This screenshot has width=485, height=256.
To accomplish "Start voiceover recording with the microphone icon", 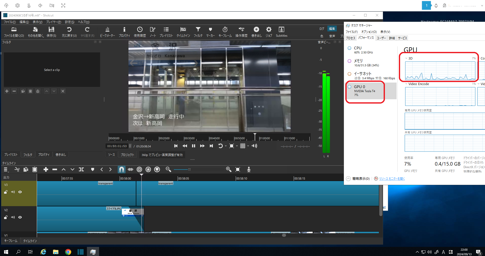I will coord(249,169).
